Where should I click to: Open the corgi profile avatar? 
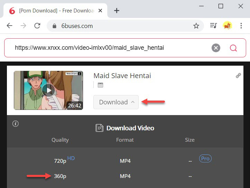click(228, 26)
